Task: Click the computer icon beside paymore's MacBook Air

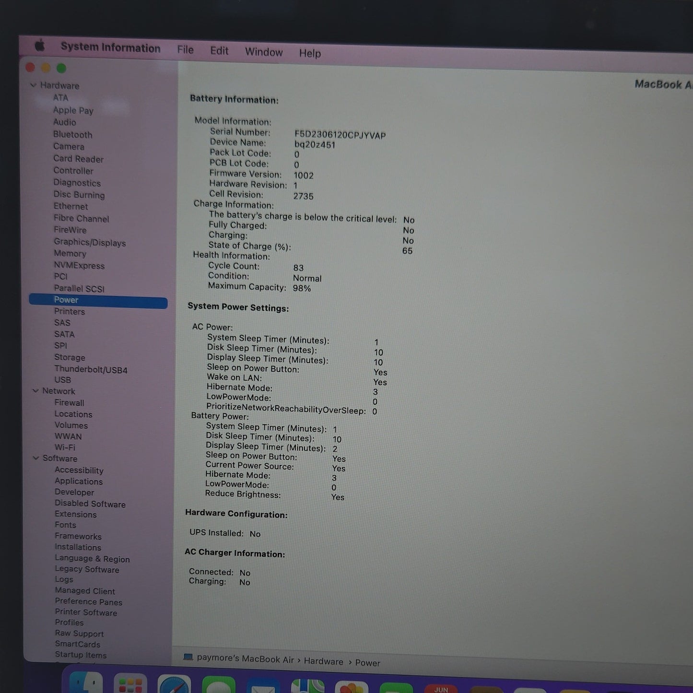Action: (x=188, y=657)
